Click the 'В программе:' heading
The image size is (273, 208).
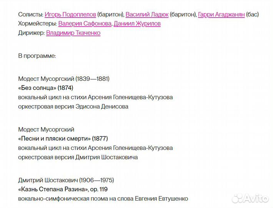[37, 56]
